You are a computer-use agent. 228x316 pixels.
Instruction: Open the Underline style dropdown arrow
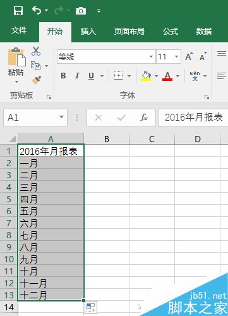102,76
